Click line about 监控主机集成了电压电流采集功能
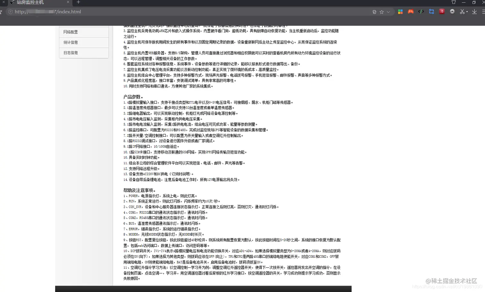 point(201,69)
